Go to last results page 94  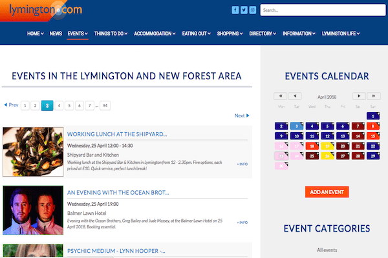click(x=105, y=106)
